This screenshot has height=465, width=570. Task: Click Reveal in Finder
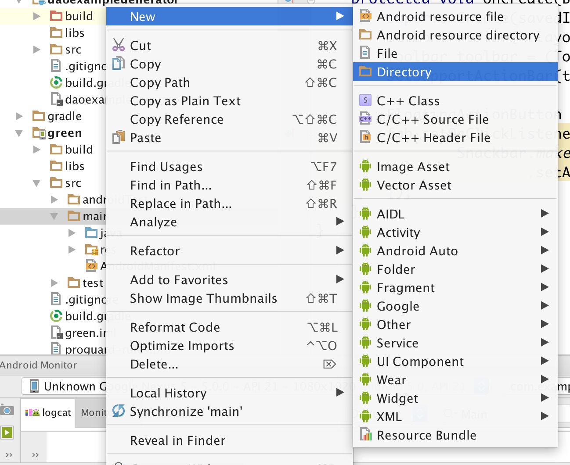point(177,440)
